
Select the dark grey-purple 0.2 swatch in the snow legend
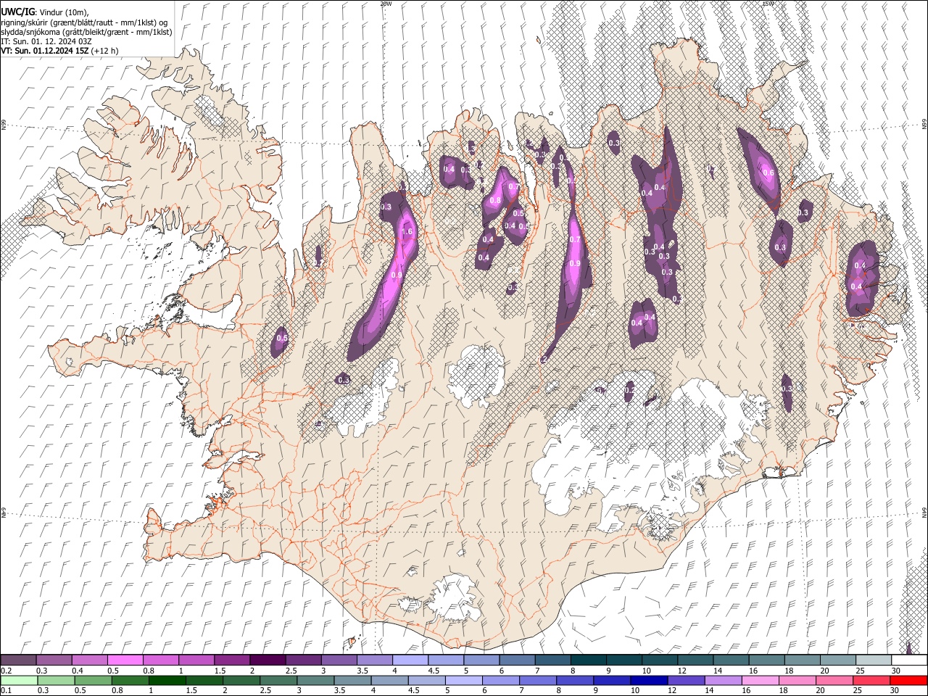click(x=18, y=660)
